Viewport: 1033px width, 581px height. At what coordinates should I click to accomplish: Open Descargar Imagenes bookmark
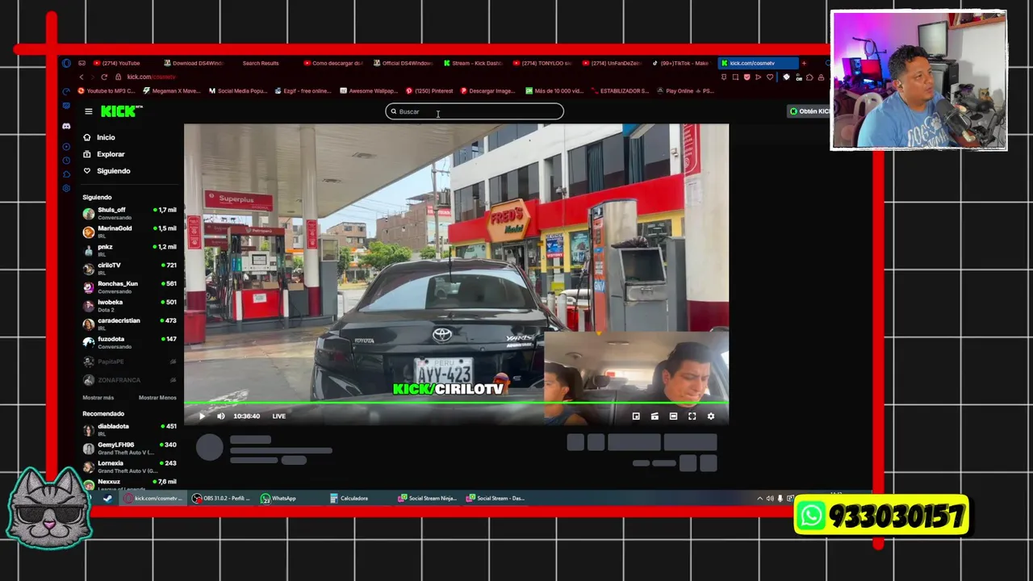(487, 91)
